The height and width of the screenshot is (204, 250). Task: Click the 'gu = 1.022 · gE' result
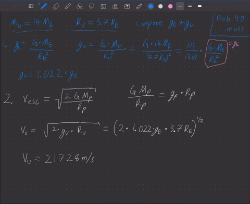click(x=48, y=75)
